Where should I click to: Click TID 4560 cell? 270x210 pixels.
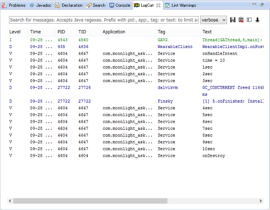pyautogui.click(x=83, y=40)
